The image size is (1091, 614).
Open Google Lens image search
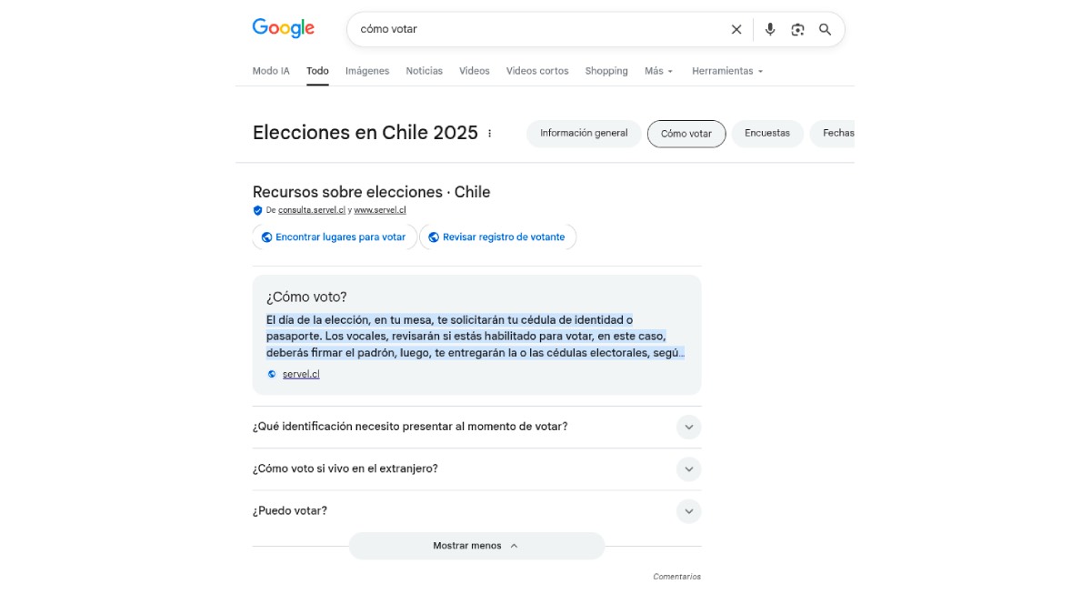pos(797,29)
